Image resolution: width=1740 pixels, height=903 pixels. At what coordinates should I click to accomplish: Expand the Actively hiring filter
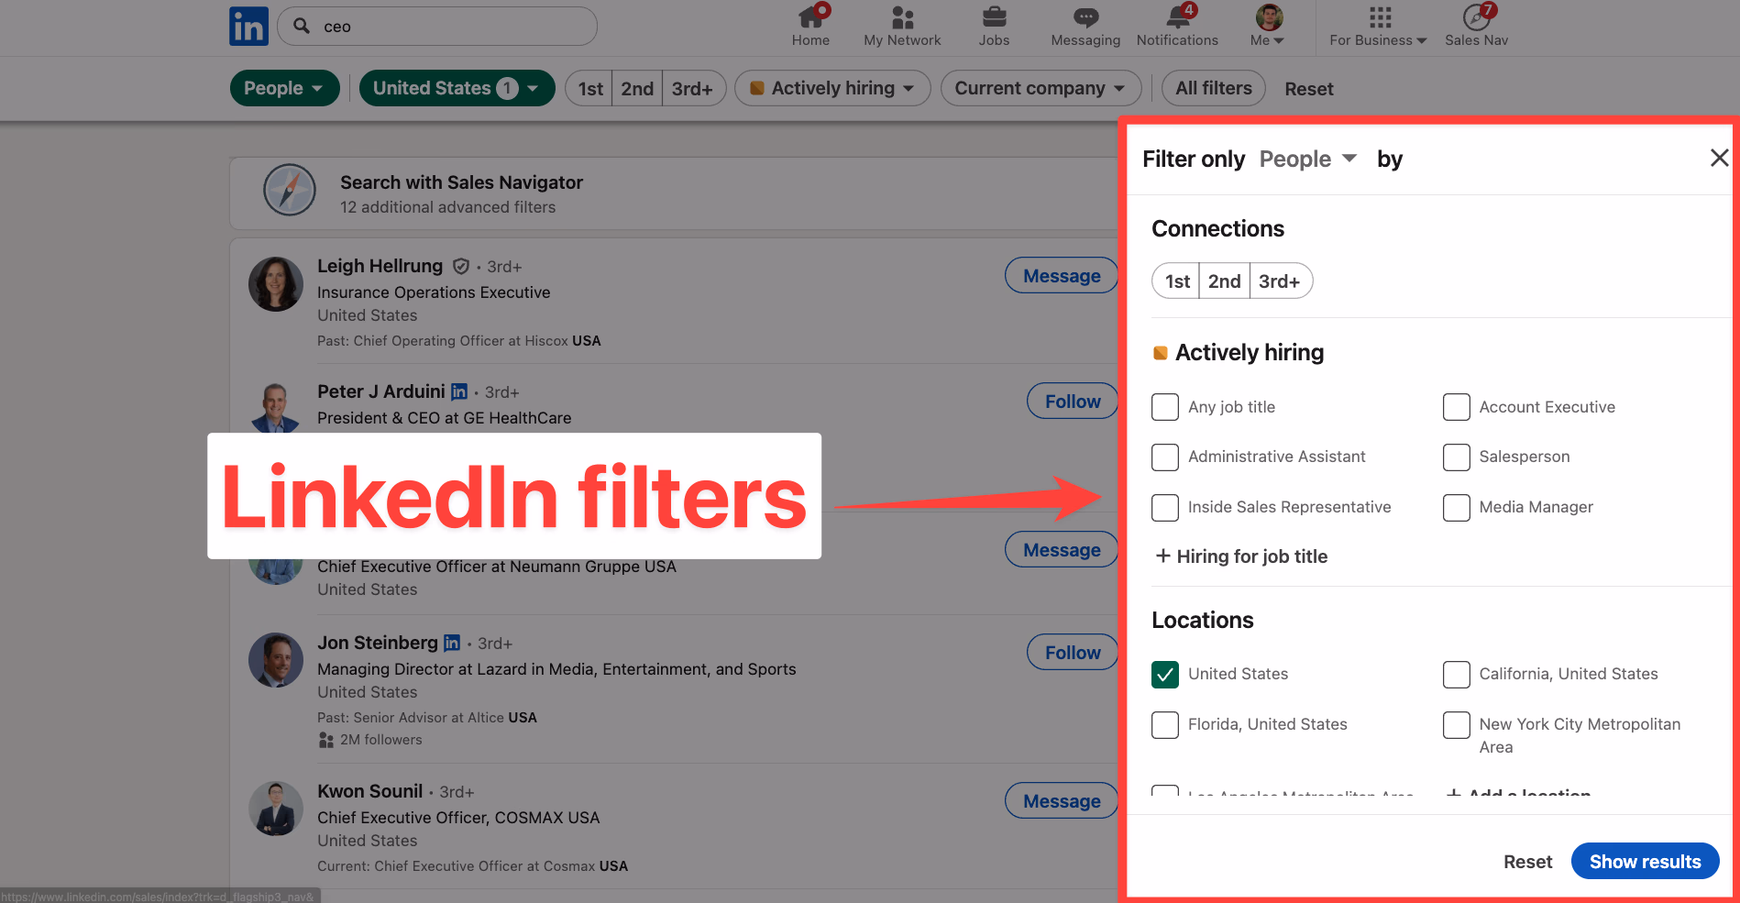point(832,88)
